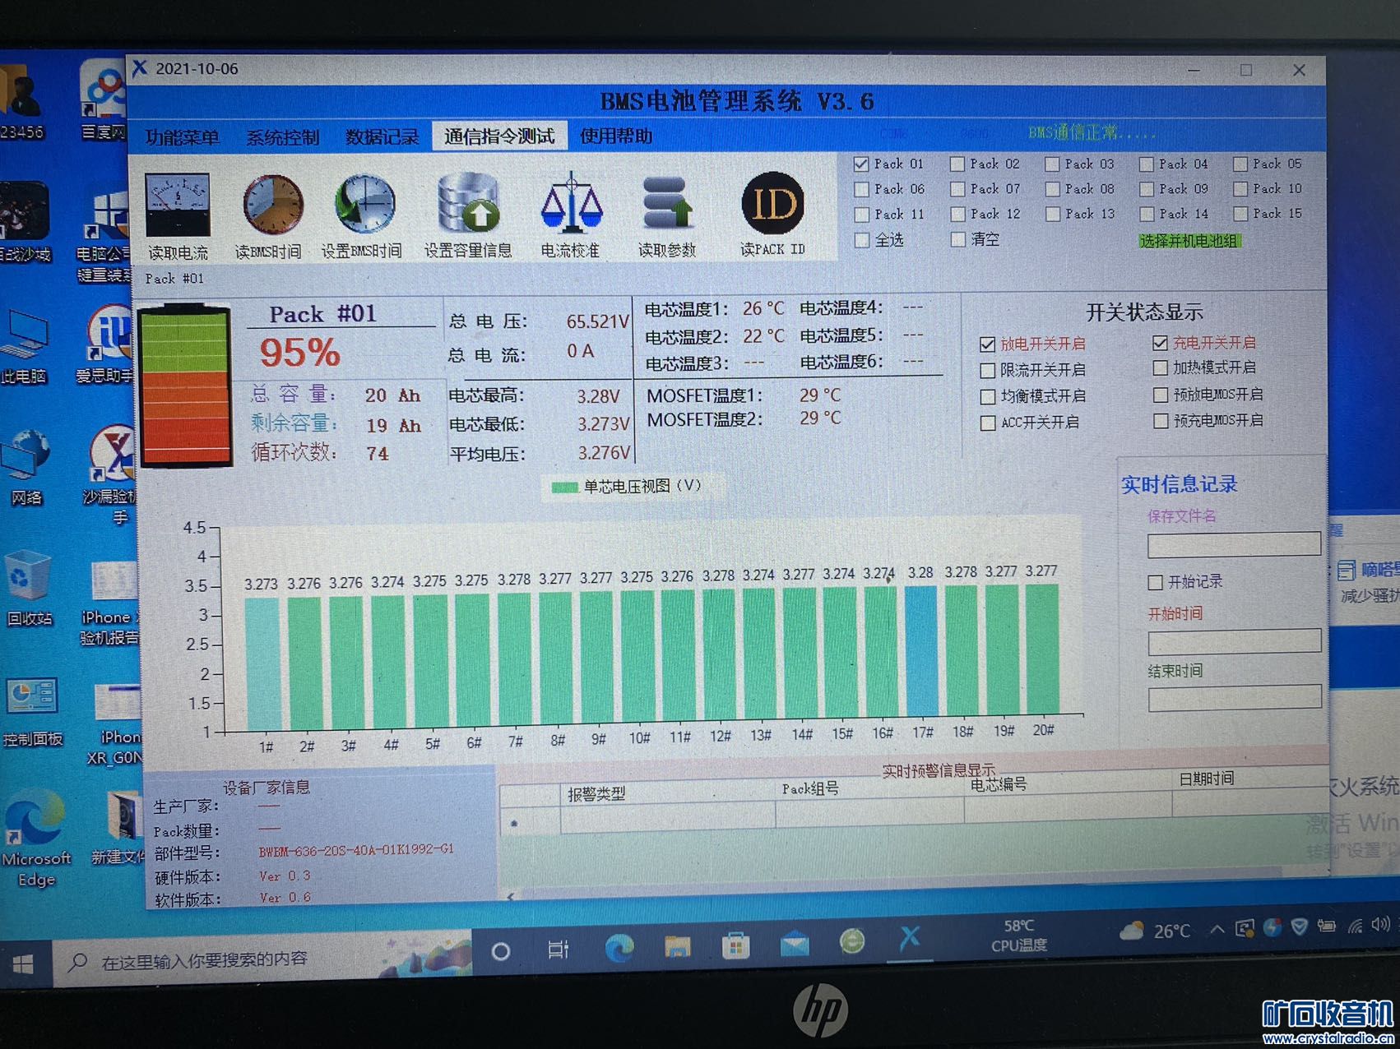Click the 读取参数 server icon
This screenshot has width=1400, height=1049.
[667, 203]
